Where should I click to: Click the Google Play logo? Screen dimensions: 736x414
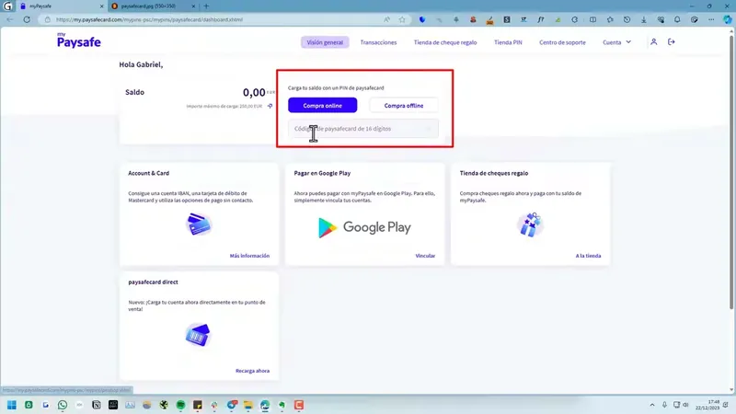364,227
